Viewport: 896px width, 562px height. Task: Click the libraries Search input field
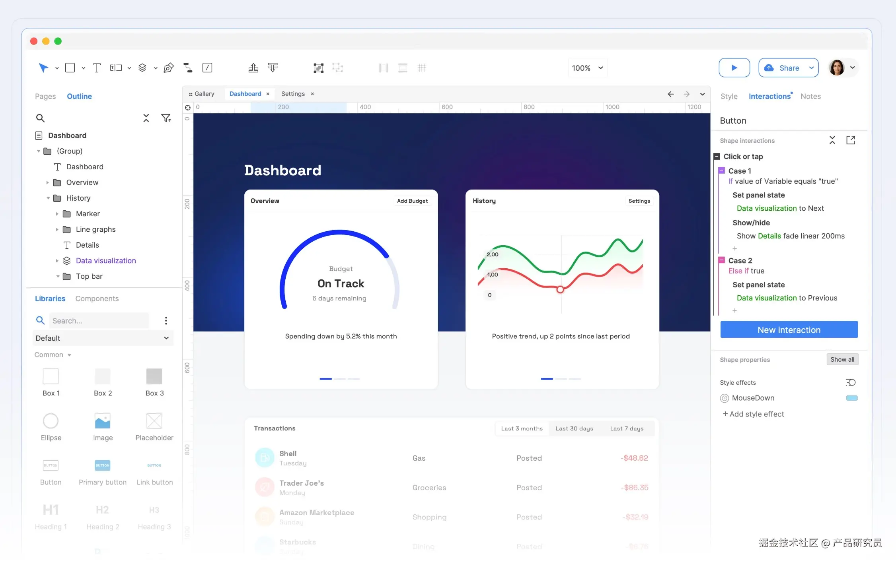[x=99, y=321]
